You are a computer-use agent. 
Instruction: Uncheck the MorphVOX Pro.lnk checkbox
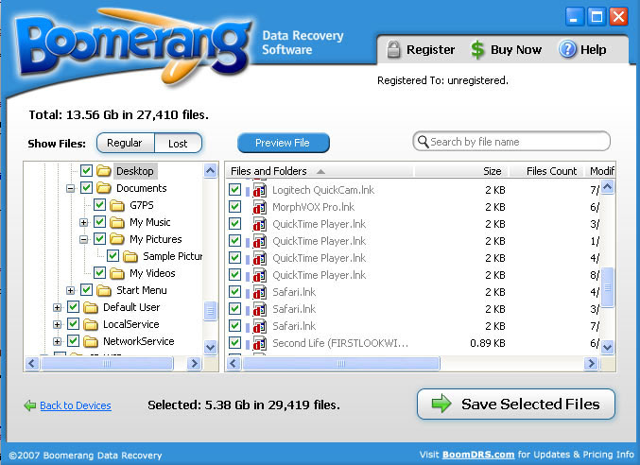234,207
